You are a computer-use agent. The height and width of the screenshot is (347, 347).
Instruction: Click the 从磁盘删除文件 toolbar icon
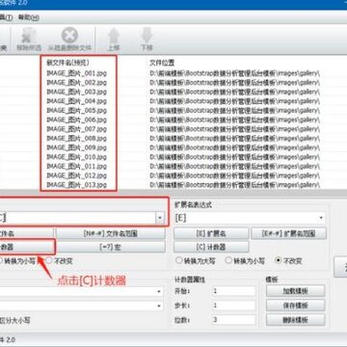69,40
